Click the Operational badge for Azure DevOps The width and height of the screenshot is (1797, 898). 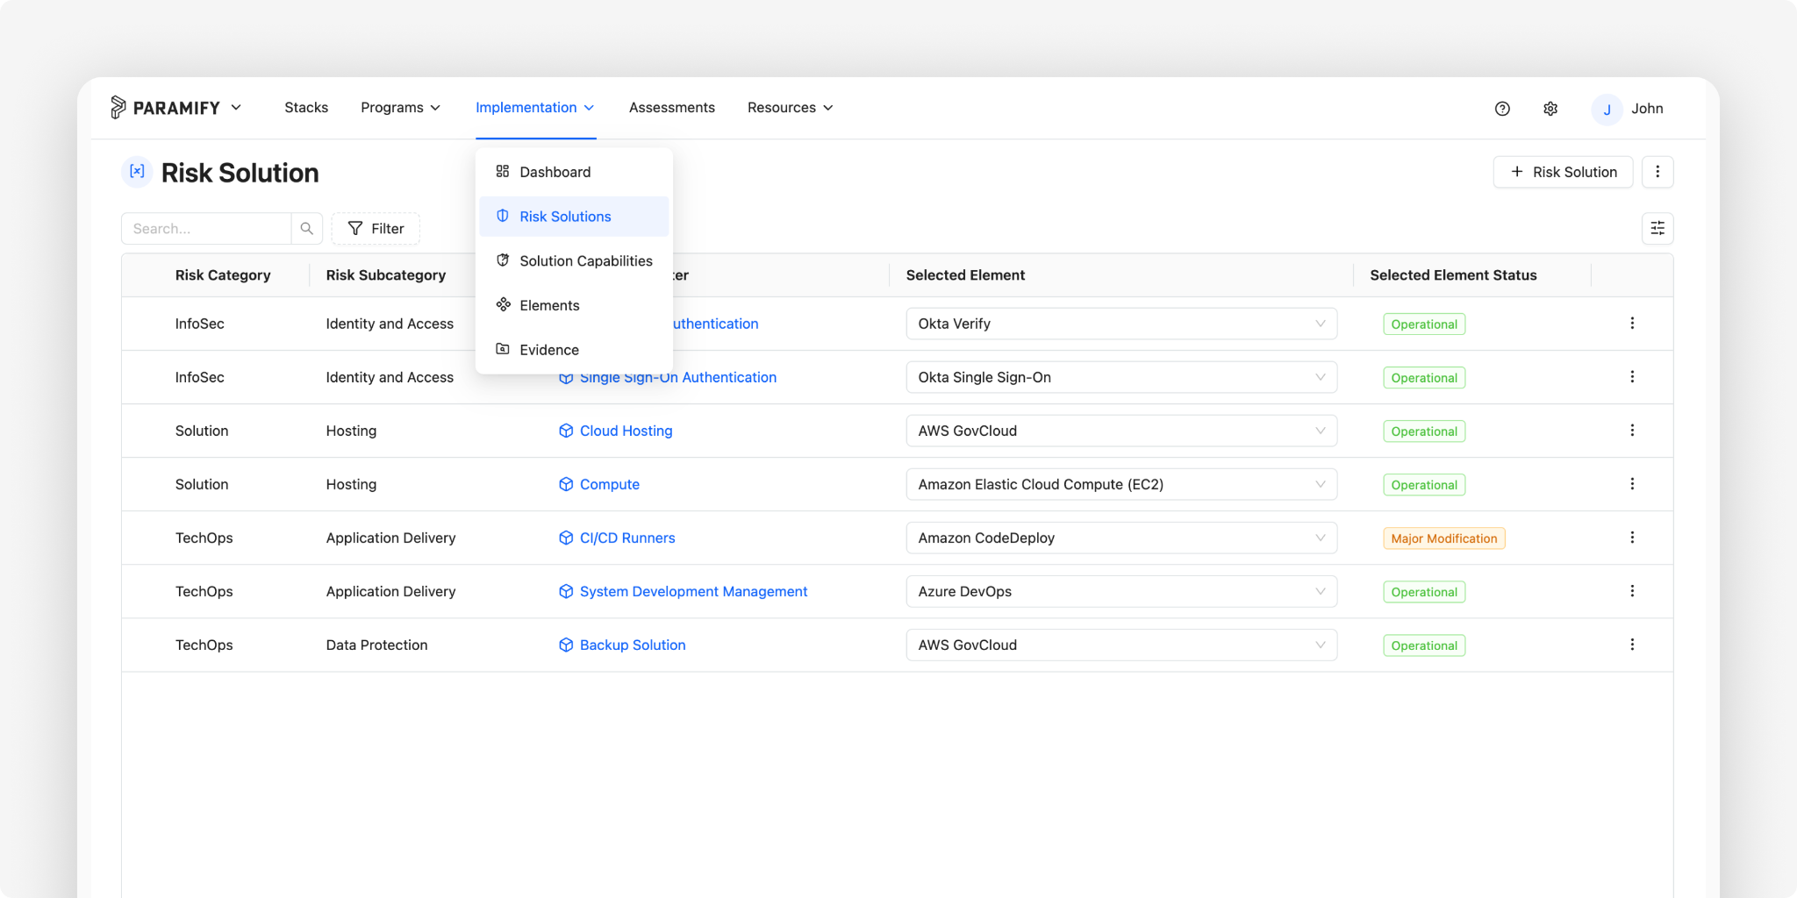[x=1424, y=592]
